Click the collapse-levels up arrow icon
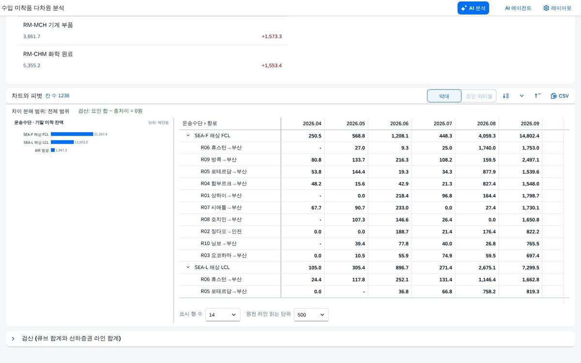 click(537, 96)
